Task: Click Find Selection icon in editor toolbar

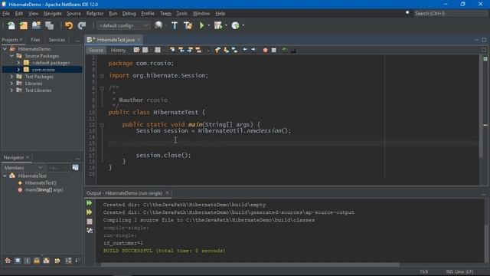Action: 172,50
